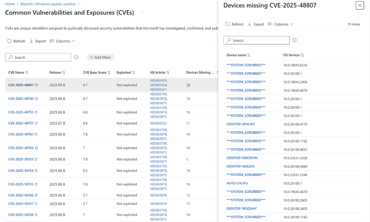Open device DESKTOP-0ENL915
370x222 pixels.
pos(241,124)
